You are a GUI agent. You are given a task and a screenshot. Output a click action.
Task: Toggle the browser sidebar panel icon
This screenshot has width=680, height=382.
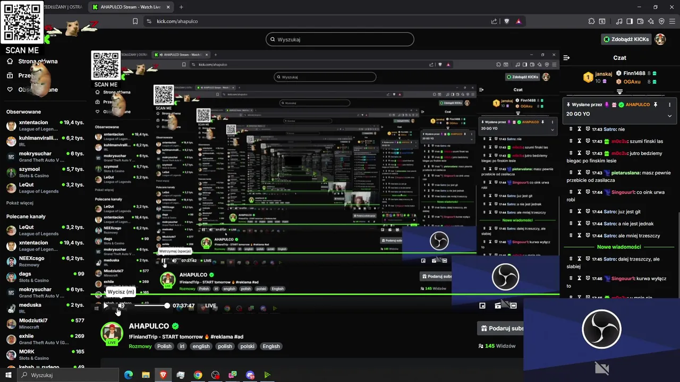[630, 21]
